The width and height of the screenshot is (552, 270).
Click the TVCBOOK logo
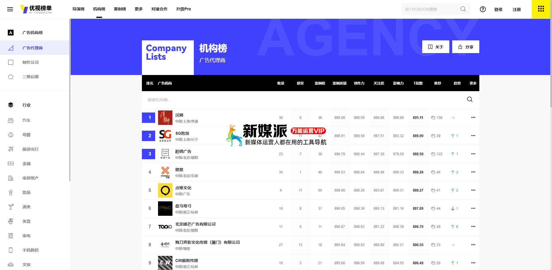pos(36,9)
